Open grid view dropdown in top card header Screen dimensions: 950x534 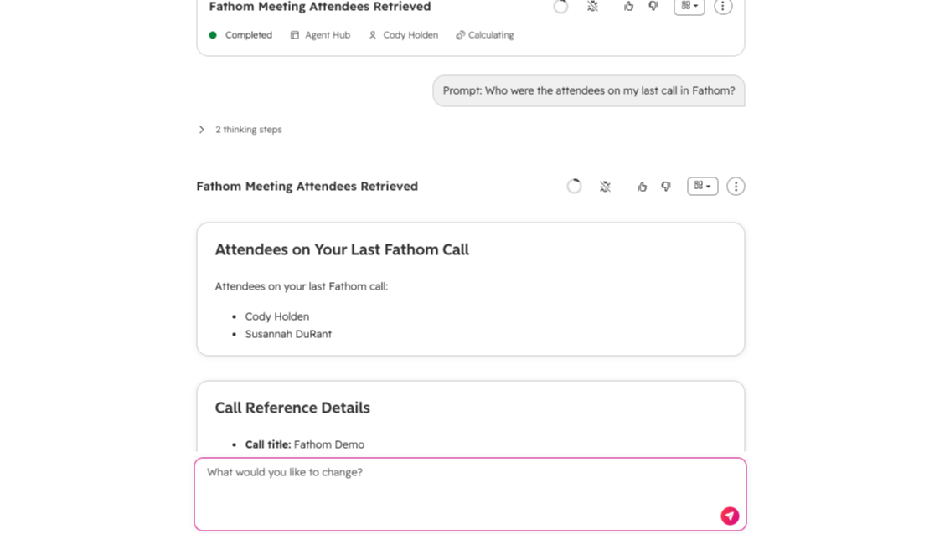pos(689,6)
